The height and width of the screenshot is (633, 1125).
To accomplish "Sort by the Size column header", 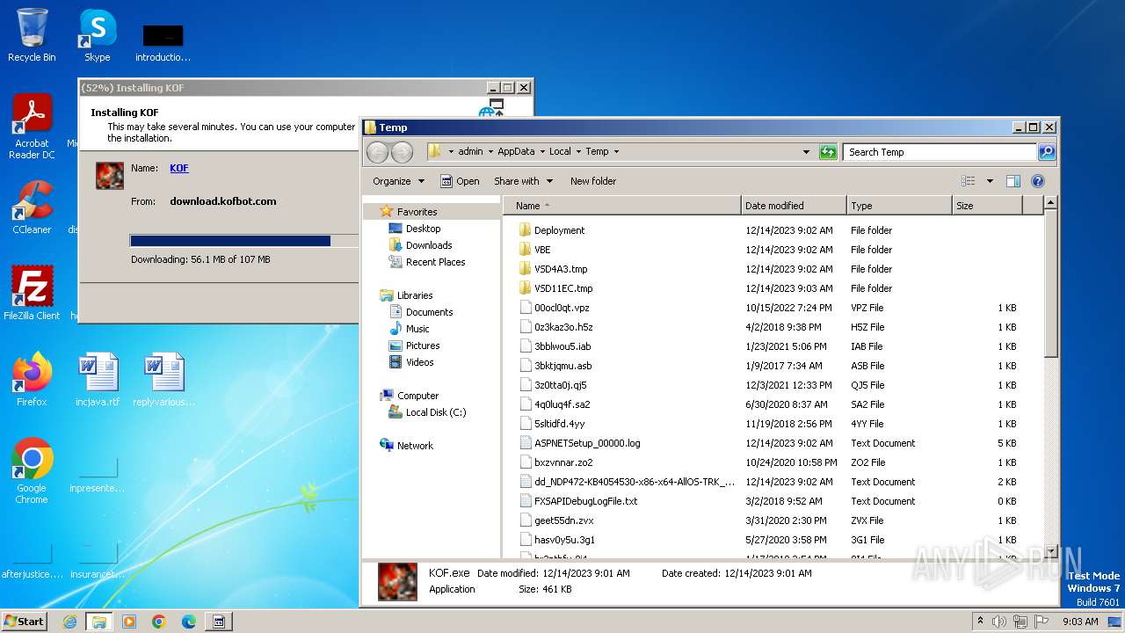I will point(987,206).
